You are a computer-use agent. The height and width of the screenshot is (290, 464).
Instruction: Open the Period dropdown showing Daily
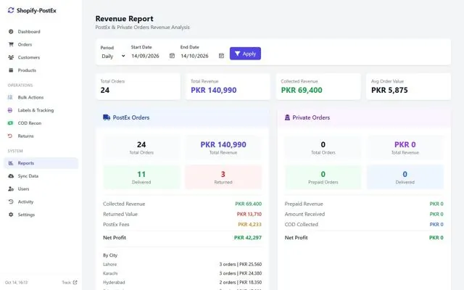click(113, 56)
